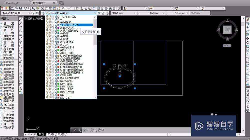Select the Zoom Window tool
This screenshot has height=140, width=250.
point(85,8)
